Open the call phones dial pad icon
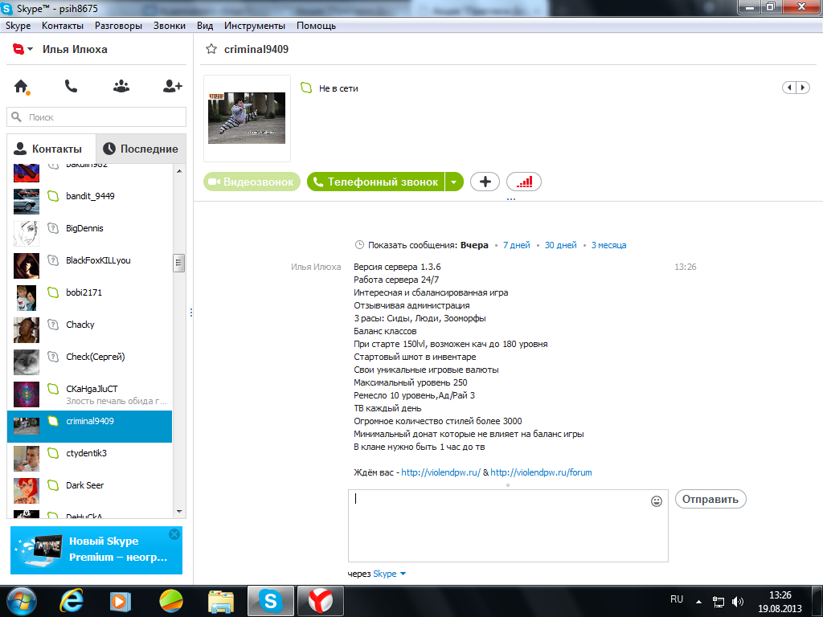The image size is (823, 617). (71, 86)
